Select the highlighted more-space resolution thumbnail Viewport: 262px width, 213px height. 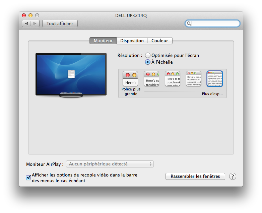[215, 79]
